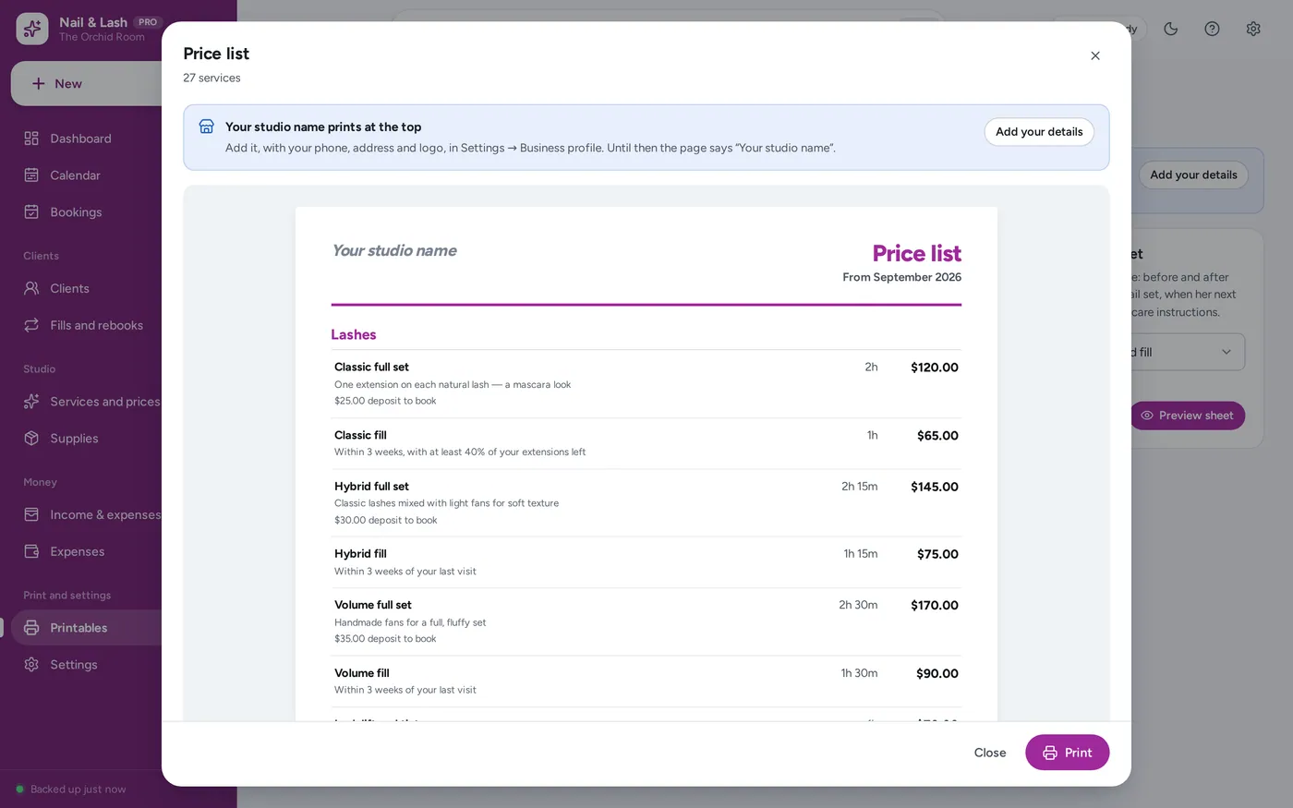The image size is (1293, 808).
Task: Open help via the question mark icon
Action: [x=1212, y=29]
